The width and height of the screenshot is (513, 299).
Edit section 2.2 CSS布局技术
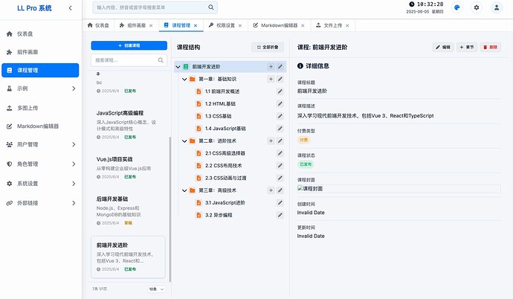tap(280, 166)
